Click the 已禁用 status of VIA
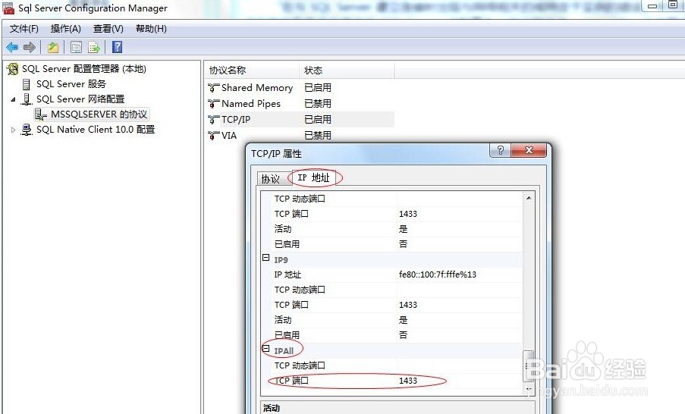The height and width of the screenshot is (414, 685). coord(318,136)
